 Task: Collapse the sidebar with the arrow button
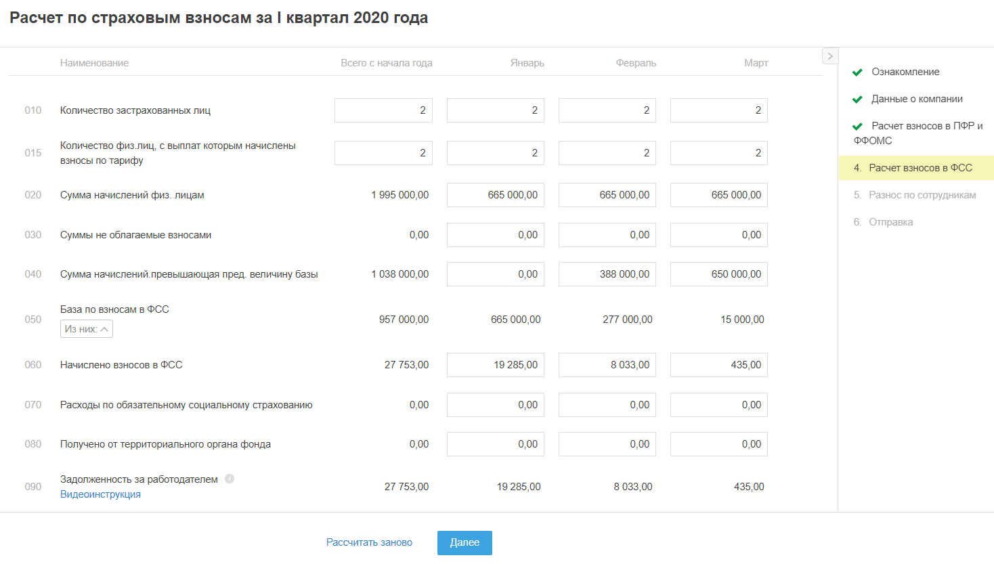[830, 56]
